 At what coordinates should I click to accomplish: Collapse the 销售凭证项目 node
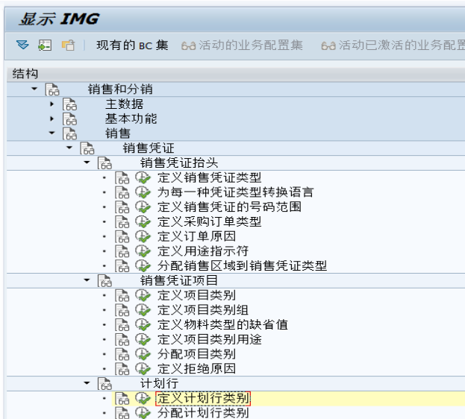(87, 280)
